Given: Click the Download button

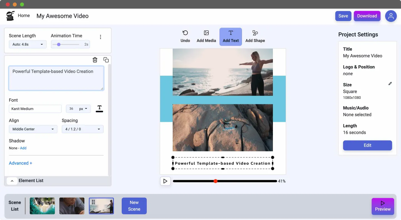Looking at the screenshot, I should [367, 16].
